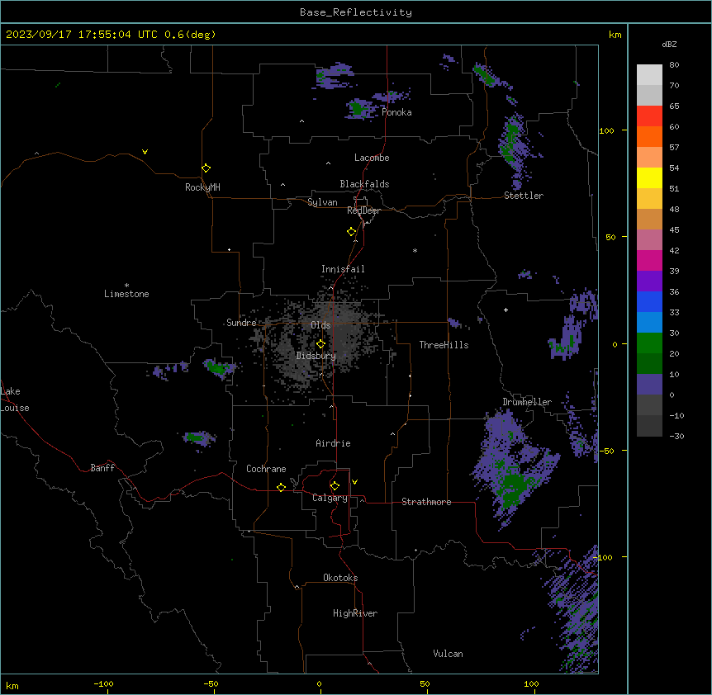Pick the bright yellow 54-51 dBZ swatch
Viewport: 712px width, 695px height.
tap(649, 177)
